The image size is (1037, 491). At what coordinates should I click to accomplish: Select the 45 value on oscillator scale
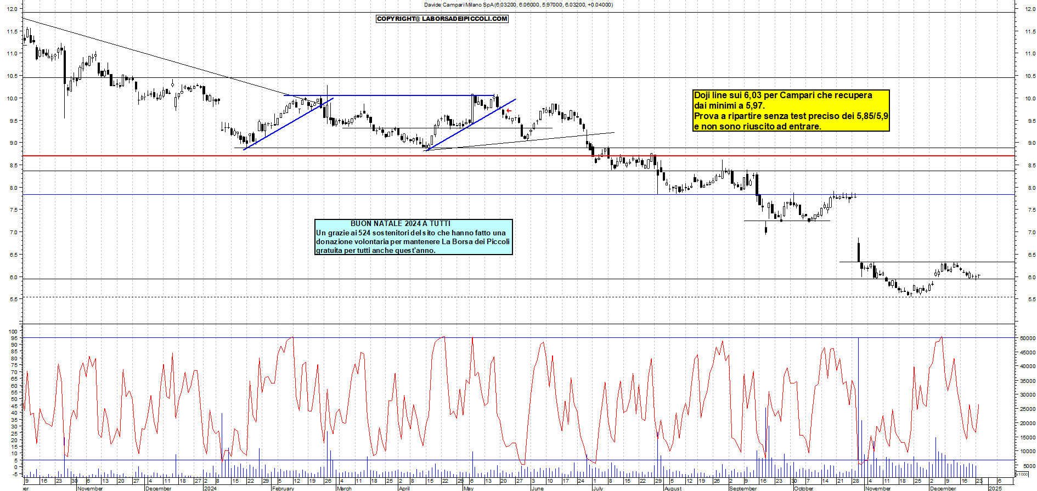point(14,406)
